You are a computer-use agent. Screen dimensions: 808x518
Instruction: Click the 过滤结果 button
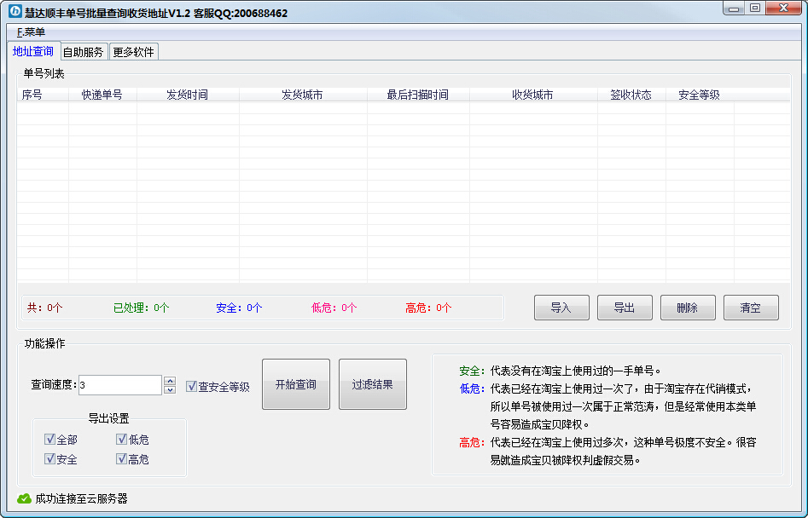pyautogui.click(x=373, y=384)
